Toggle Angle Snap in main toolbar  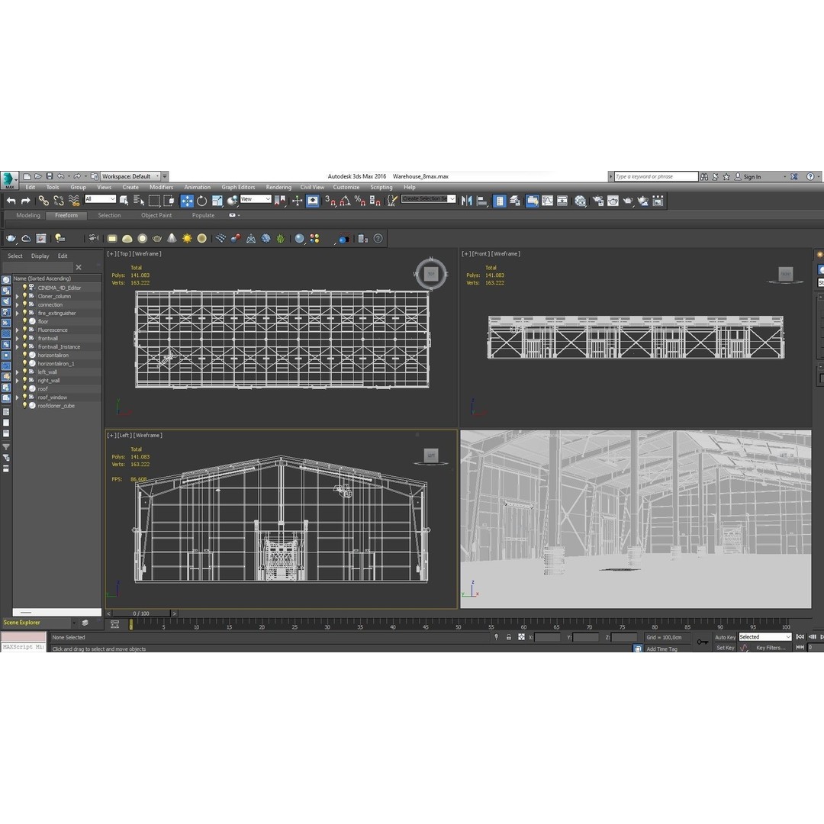345,201
